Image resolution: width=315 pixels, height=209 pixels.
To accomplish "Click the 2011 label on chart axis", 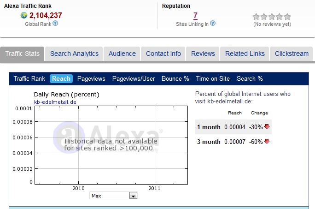I will coord(154,188).
